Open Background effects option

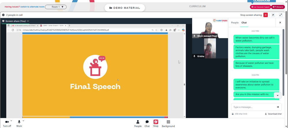pyautogui.click(x=168, y=124)
